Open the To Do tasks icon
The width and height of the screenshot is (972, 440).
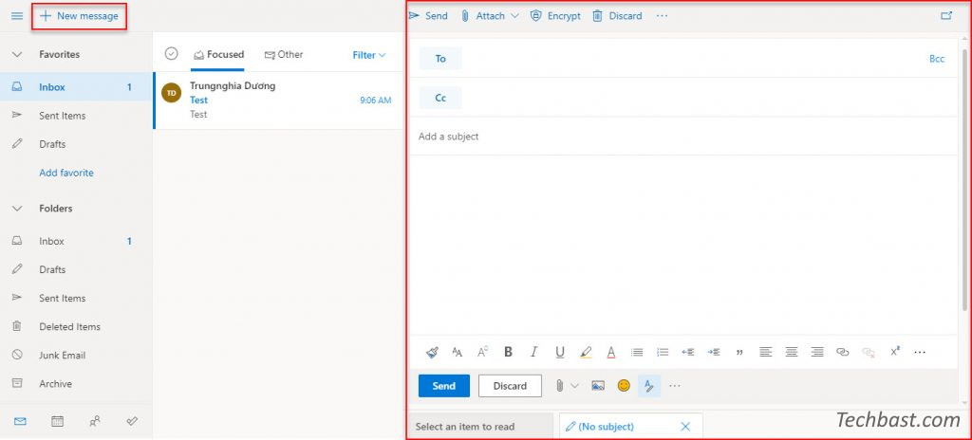click(x=131, y=421)
